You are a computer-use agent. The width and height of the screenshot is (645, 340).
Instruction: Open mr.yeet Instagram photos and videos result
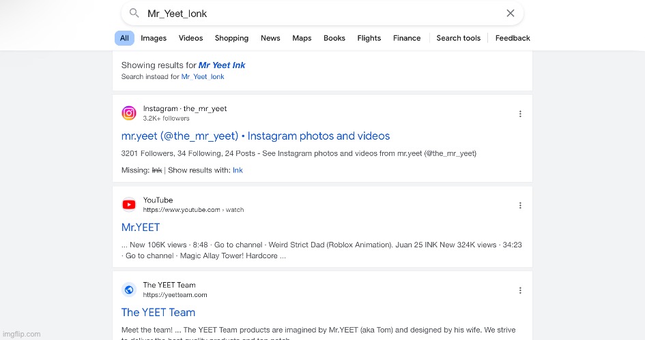click(x=255, y=136)
